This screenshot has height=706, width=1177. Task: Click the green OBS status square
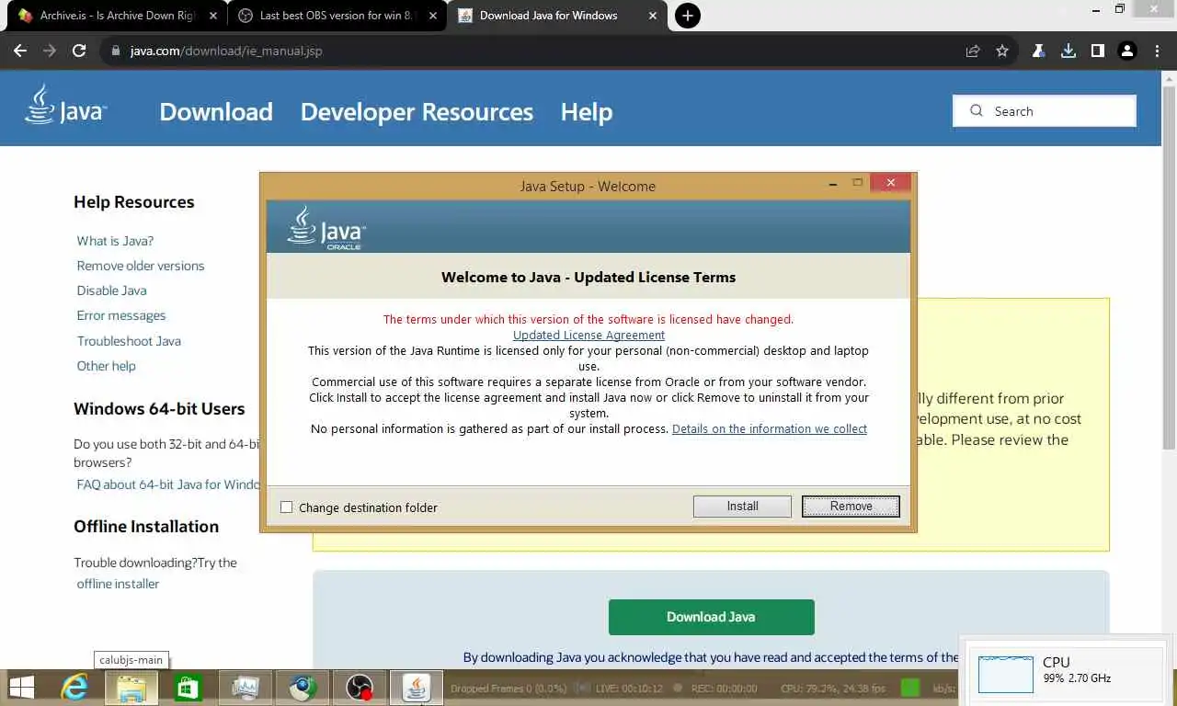point(910,688)
